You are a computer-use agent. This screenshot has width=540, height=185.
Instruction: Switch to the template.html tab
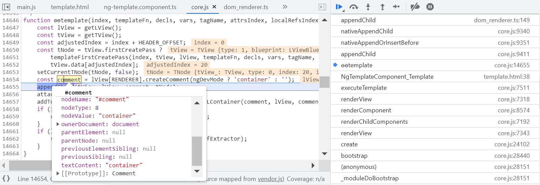pos(70,7)
